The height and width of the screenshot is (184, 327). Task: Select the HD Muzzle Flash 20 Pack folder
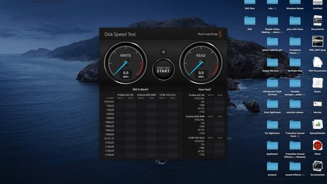click(272, 83)
